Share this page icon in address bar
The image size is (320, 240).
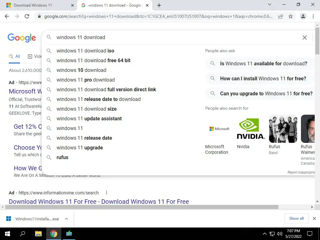[x=281, y=16]
